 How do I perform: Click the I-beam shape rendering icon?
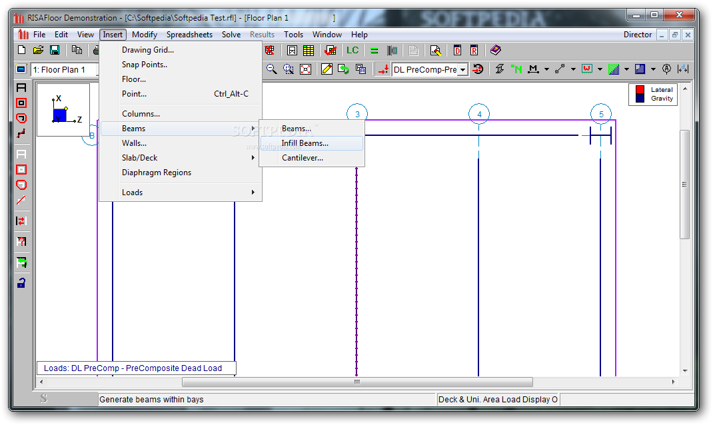499,69
